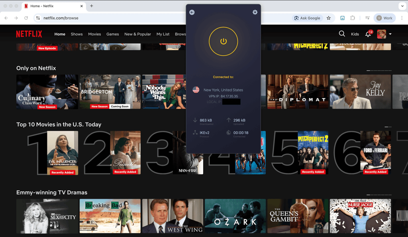This screenshot has height=237, width=408.
Task: Close the Home - Netflix tab
Action: coord(81,6)
